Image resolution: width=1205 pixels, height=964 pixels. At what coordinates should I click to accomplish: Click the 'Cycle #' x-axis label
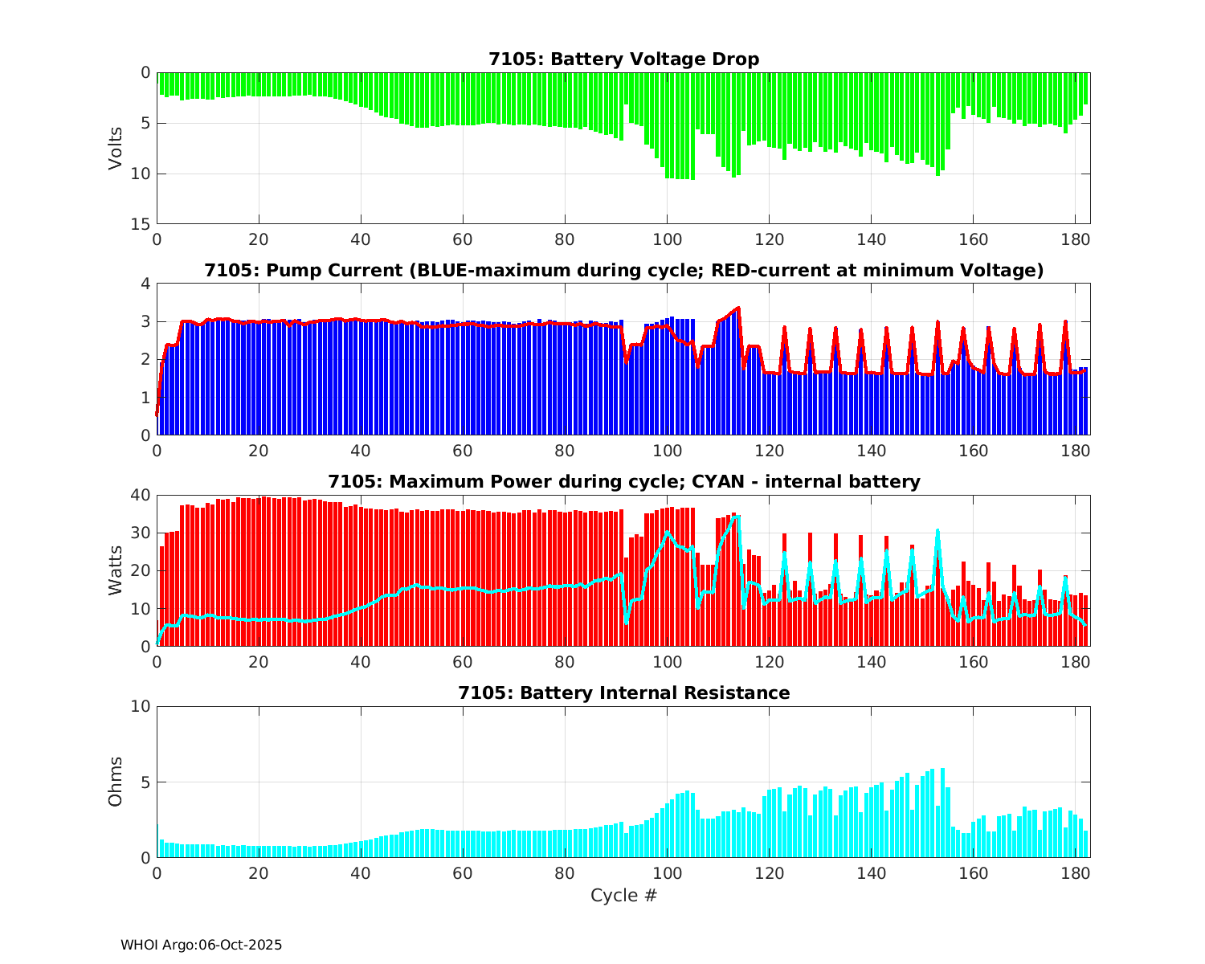(x=623, y=896)
